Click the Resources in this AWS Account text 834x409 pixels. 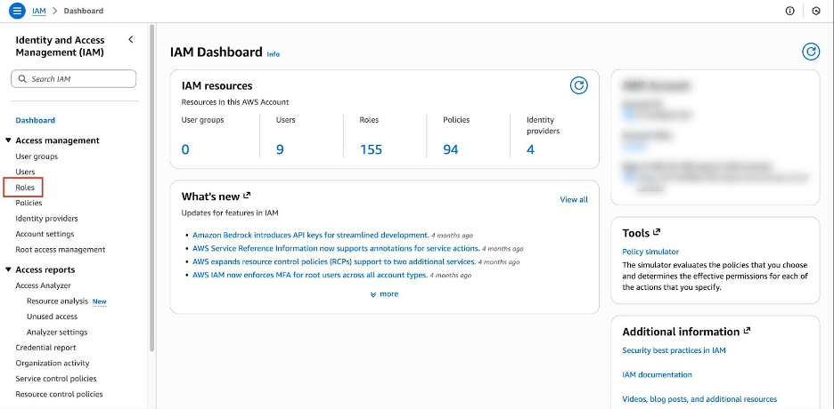click(235, 102)
